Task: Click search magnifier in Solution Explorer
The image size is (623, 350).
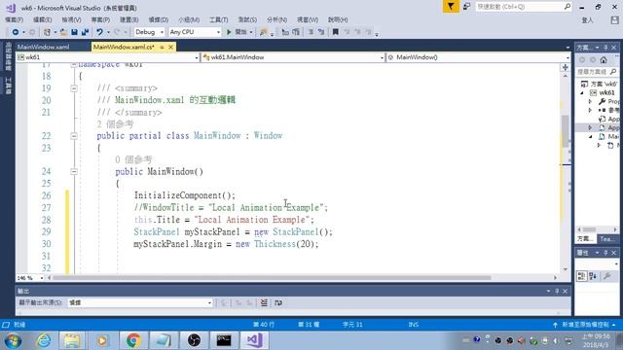Action: pyautogui.click(x=612, y=71)
